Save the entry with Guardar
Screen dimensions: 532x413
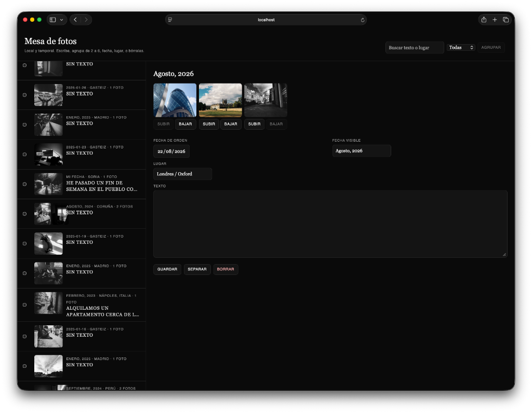coord(167,269)
